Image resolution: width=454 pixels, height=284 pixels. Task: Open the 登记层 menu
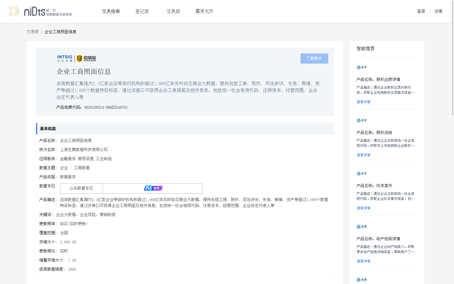tap(142, 11)
